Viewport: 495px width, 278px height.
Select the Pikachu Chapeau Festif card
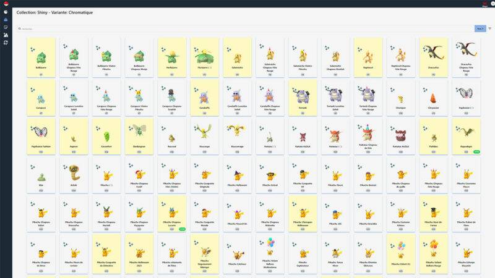click(x=139, y=175)
